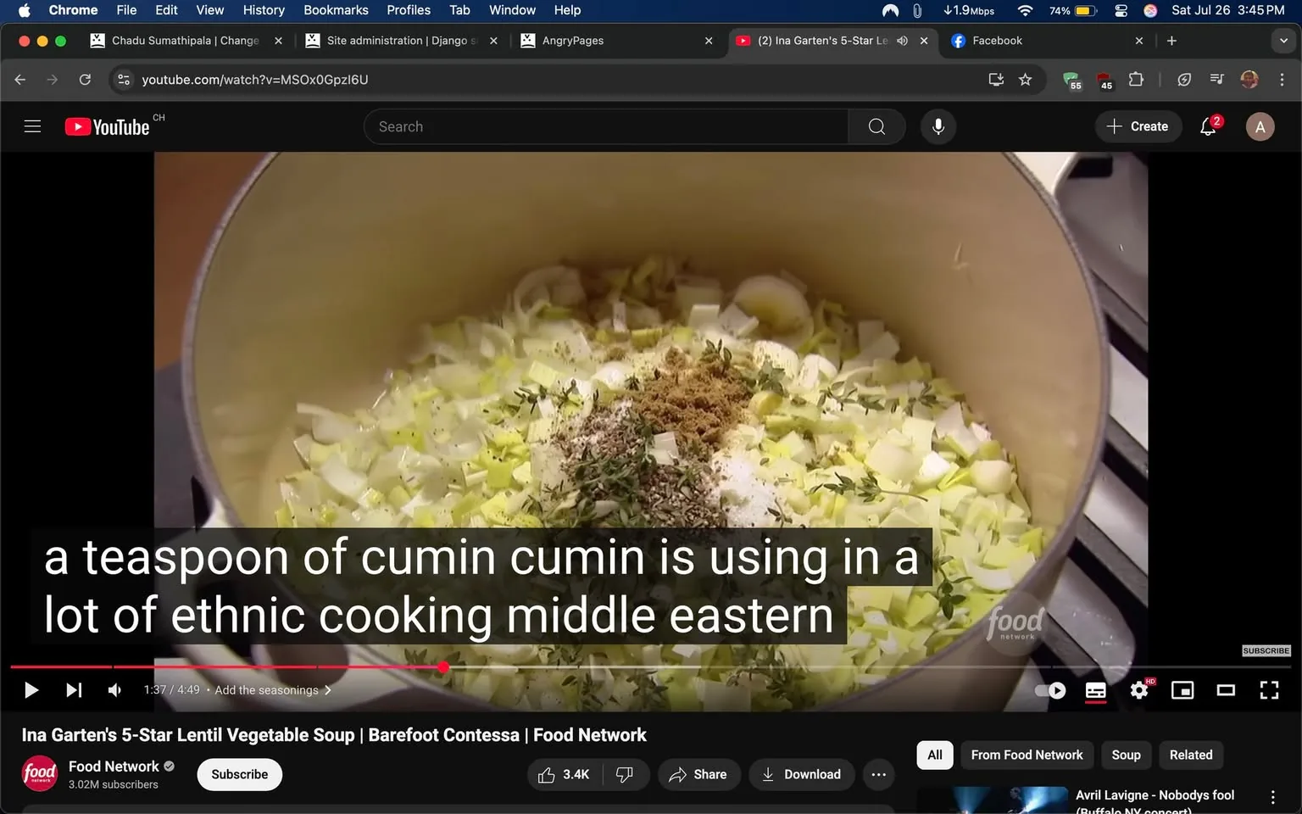This screenshot has height=814, width=1302.
Task: Open the player settings gear
Action: [1138, 690]
